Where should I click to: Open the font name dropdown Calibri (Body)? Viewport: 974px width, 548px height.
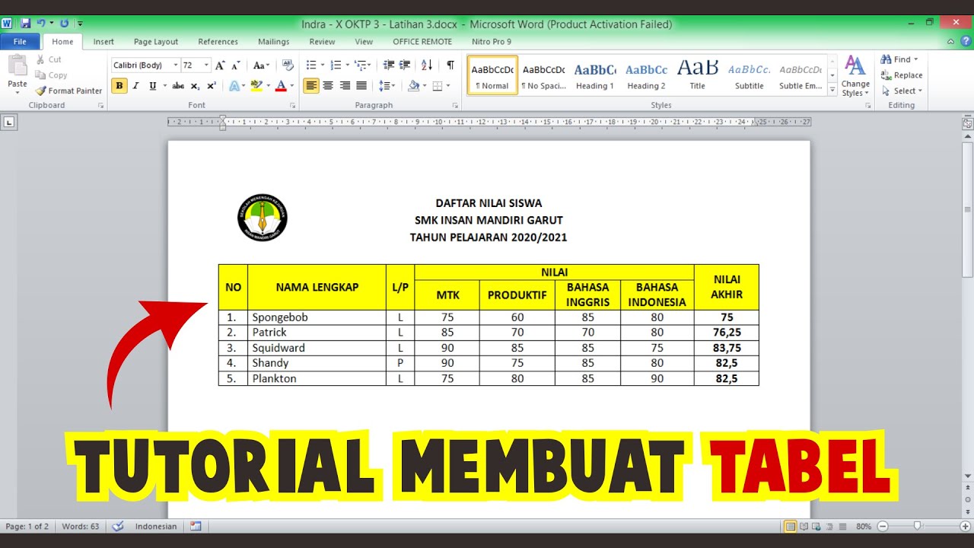coord(176,65)
